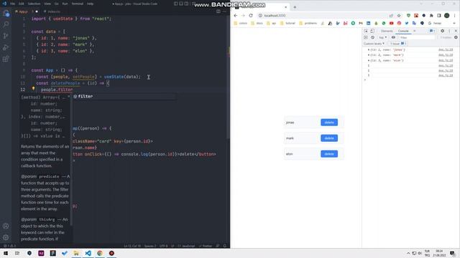This screenshot has height=258, width=460.
Task: Click delete button next to jonas
Action: [329, 123]
